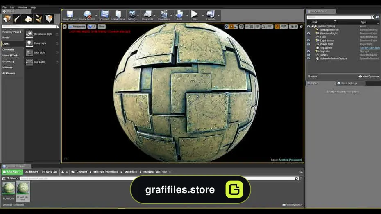Expand the Launch options arrow
381x214 pixels.
tap(218, 16)
